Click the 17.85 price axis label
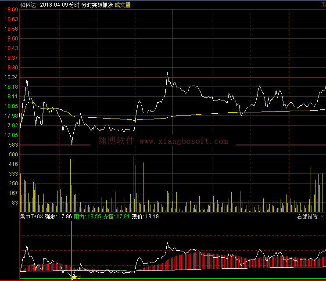 pos(11,135)
